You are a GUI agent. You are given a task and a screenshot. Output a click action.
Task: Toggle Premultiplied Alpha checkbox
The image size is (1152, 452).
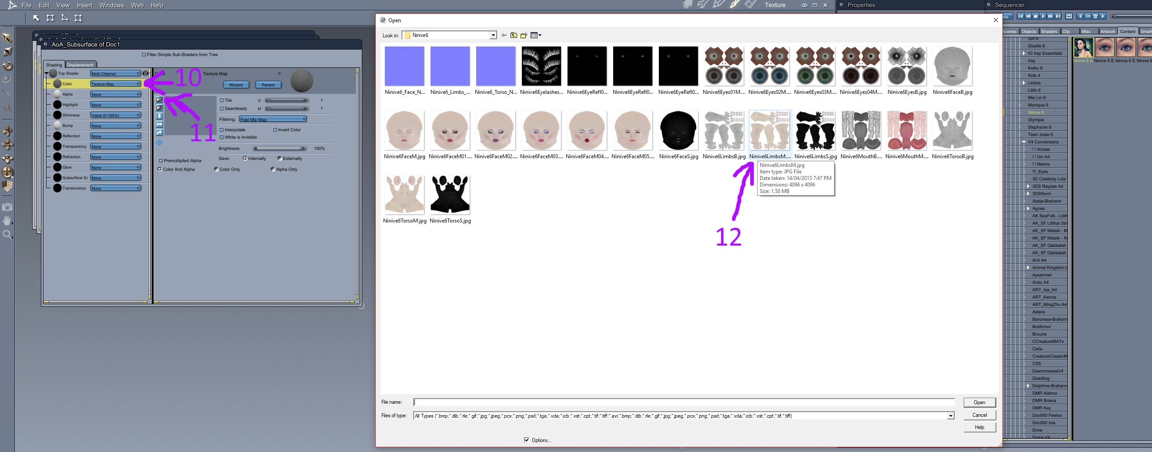pos(160,160)
